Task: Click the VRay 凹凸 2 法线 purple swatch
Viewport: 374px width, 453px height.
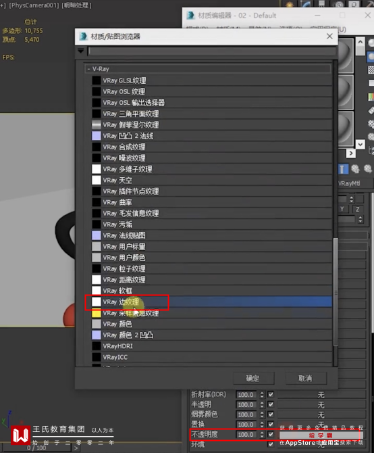Action: (97, 136)
